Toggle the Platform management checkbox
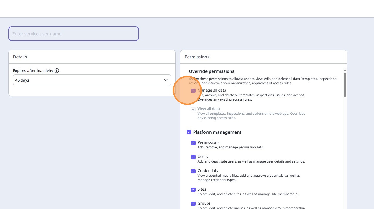This screenshot has width=374, height=209. 189,132
